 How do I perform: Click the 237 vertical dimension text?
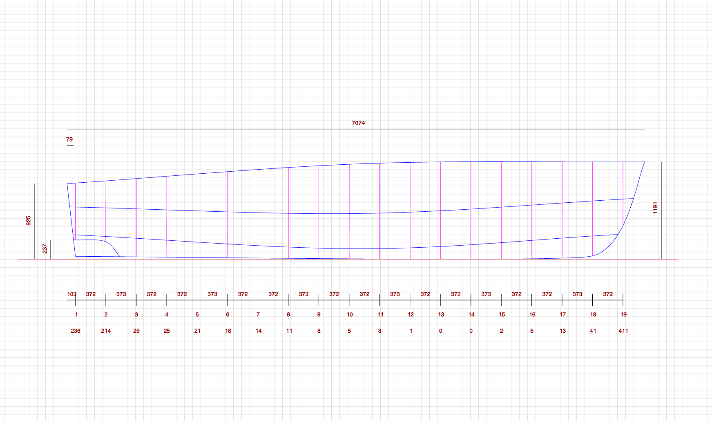coord(45,249)
